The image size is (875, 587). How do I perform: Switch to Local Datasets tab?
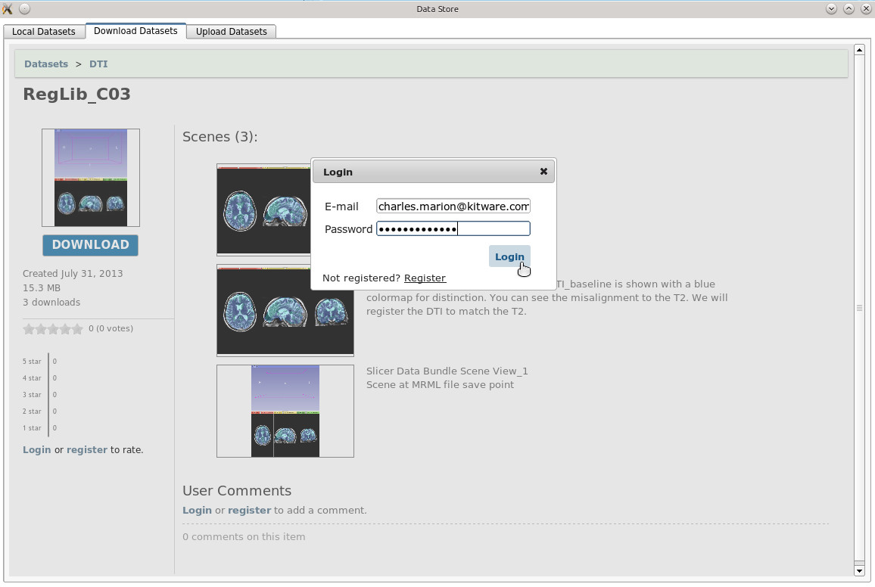pos(44,32)
